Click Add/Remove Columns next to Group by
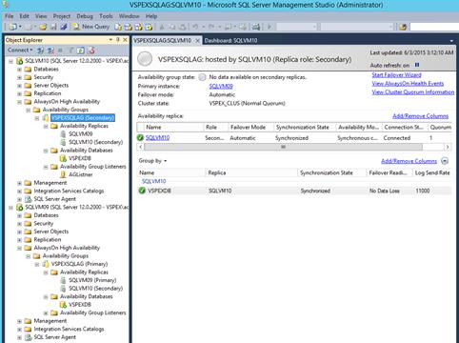The height and width of the screenshot is (343, 459). tap(409, 161)
